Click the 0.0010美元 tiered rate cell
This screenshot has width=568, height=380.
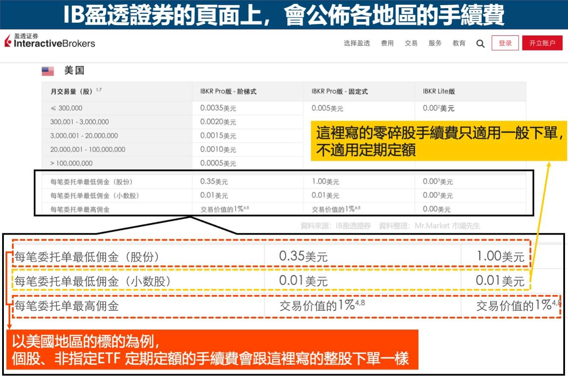(x=218, y=149)
